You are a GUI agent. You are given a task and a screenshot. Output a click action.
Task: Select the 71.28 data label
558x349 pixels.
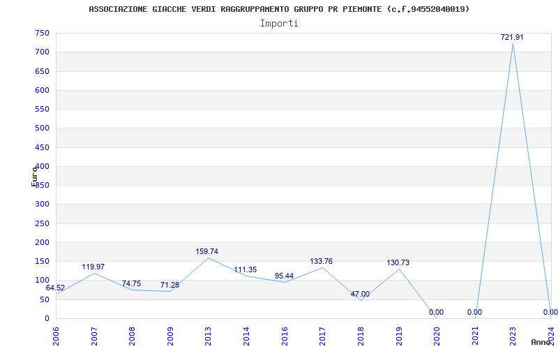169,285
